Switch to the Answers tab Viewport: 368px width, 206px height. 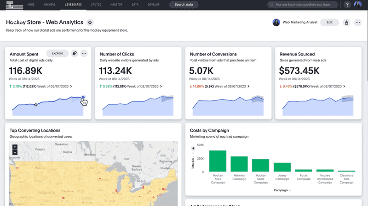click(x=50, y=5)
